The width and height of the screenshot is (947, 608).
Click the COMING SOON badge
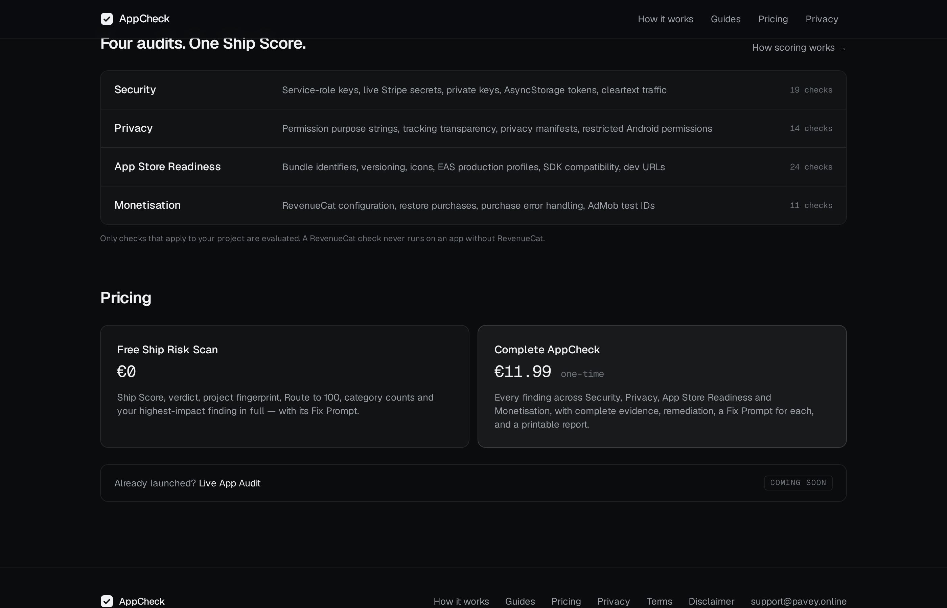point(798,483)
